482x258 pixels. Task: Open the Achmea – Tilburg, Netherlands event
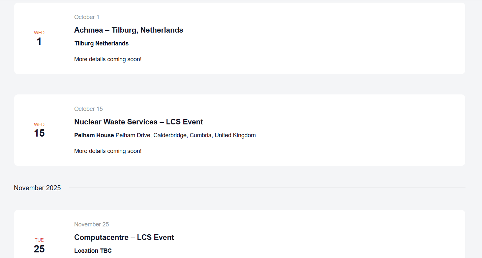pyautogui.click(x=129, y=30)
